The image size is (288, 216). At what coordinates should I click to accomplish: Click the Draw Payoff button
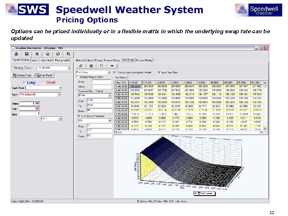click(x=45, y=75)
